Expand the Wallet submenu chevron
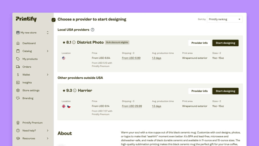The height and width of the screenshot is (146, 259). click(x=48, y=75)
